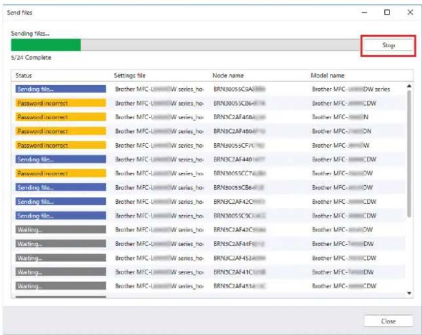
Task: Click Password incorrect status for BRN3C2AF468A
Action: click(x=60, y=117)
